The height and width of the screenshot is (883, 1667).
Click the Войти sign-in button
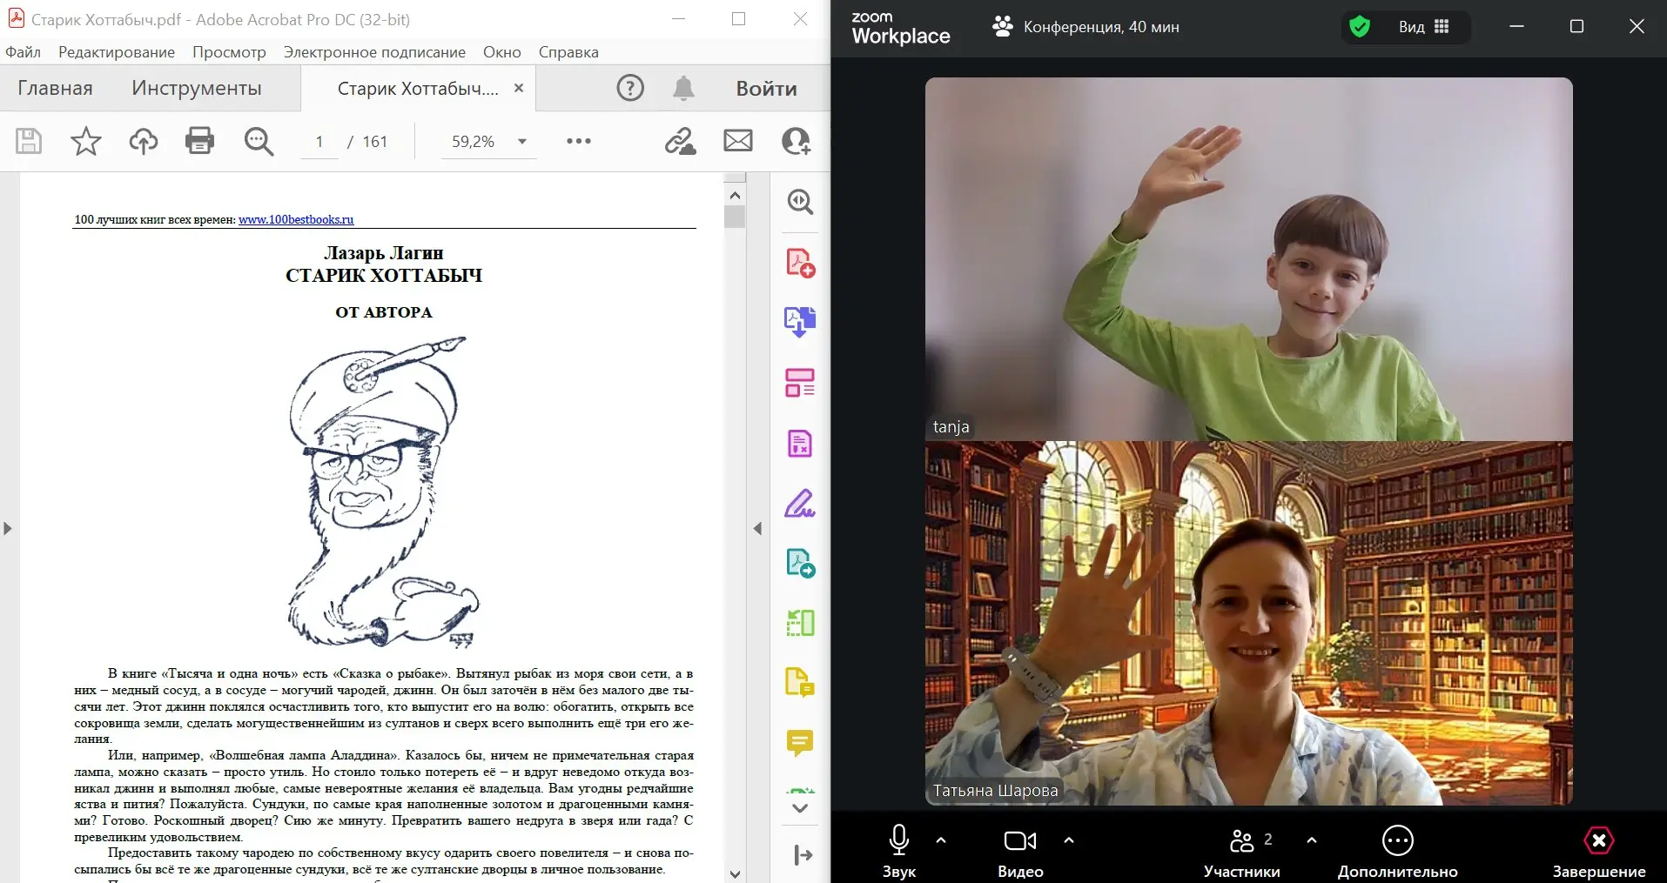(767, 88)
